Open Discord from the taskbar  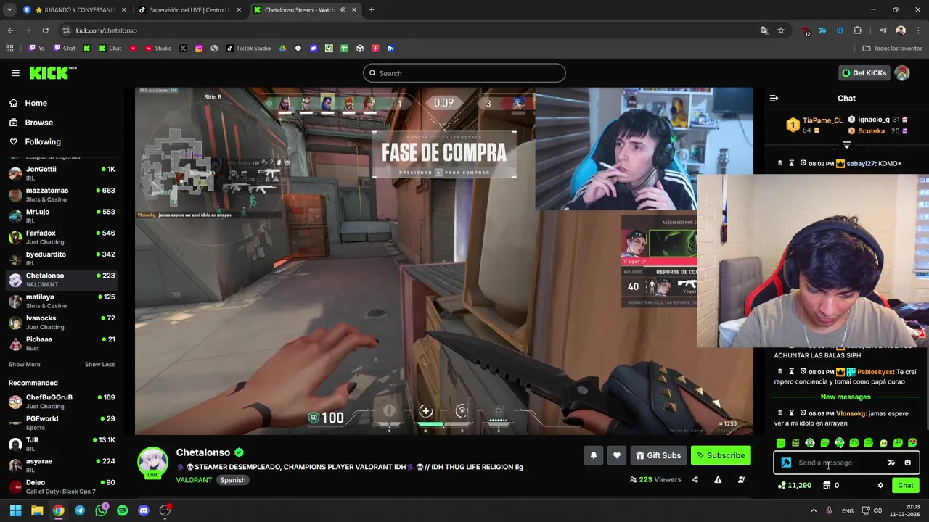(144, 510)
